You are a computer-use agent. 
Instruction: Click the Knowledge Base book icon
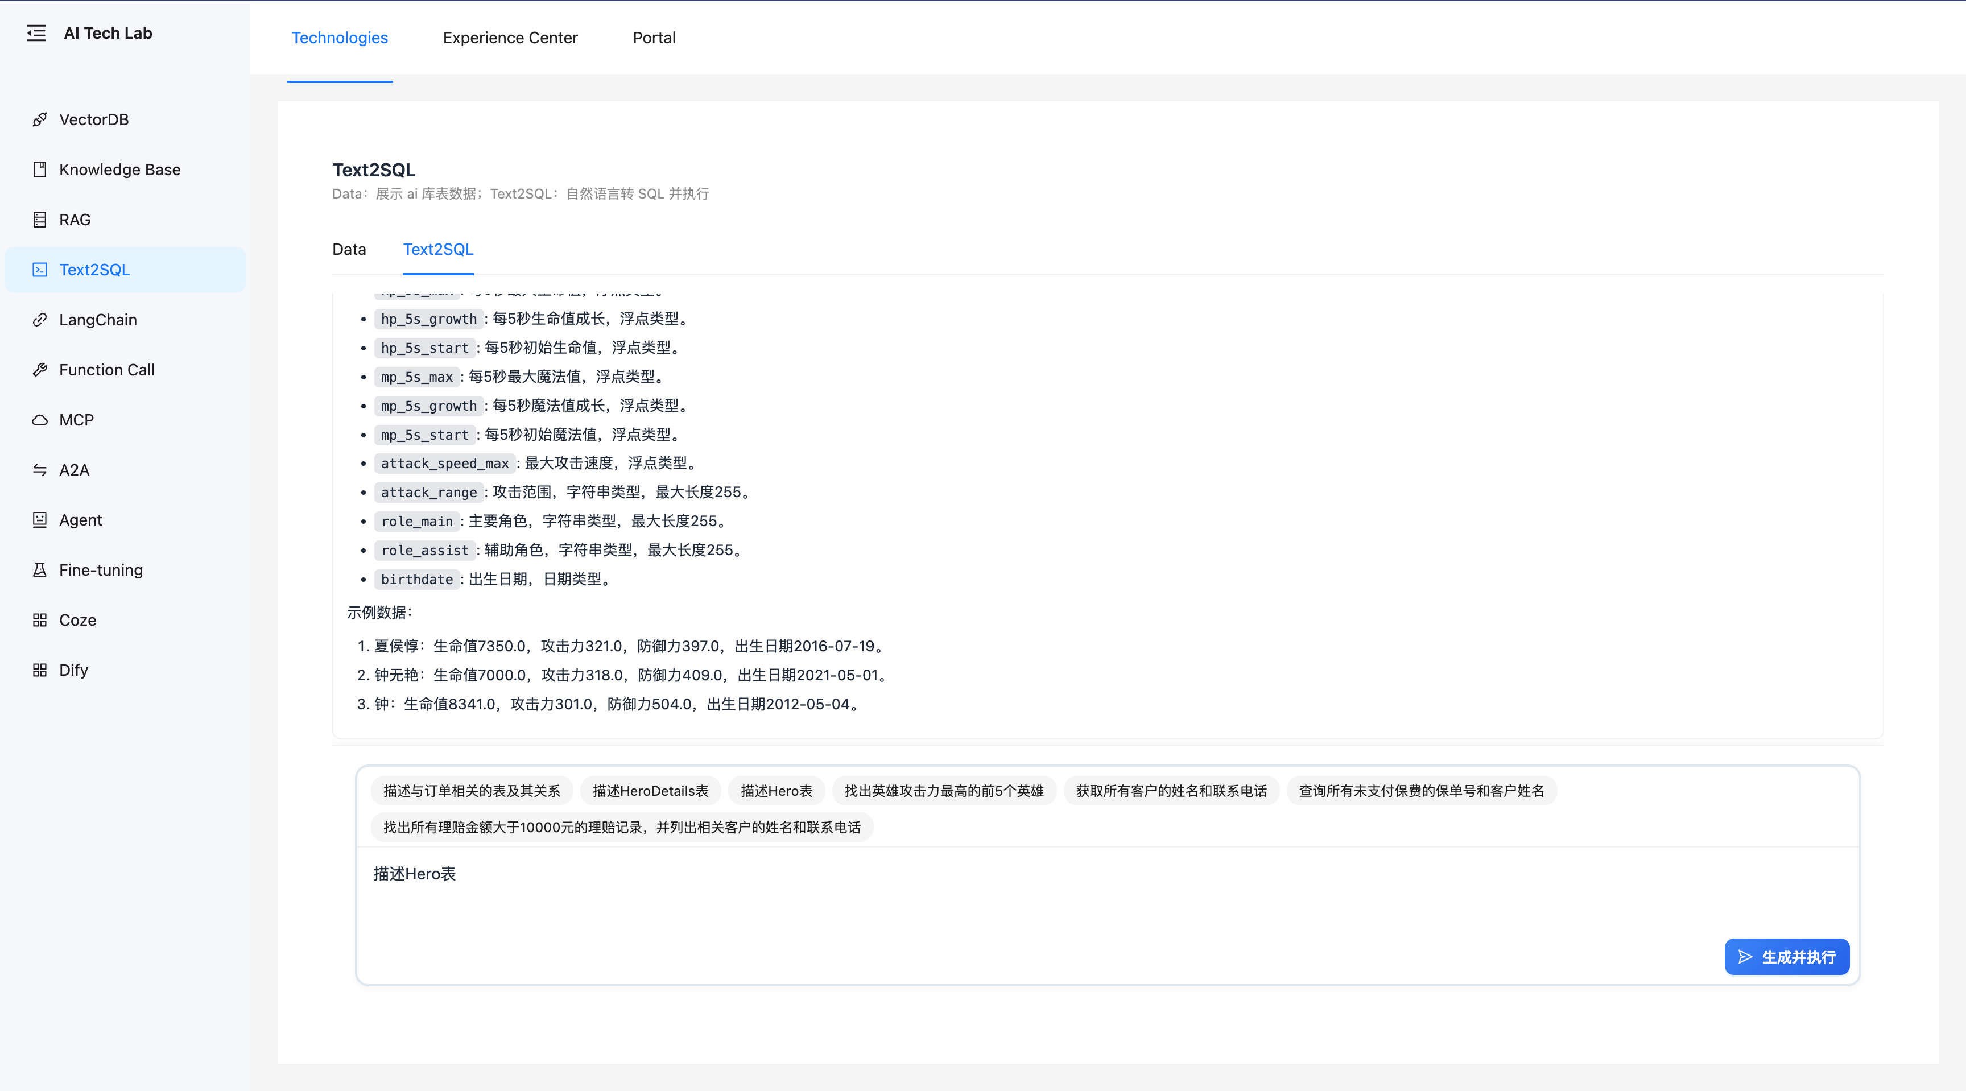click(40, 170)
